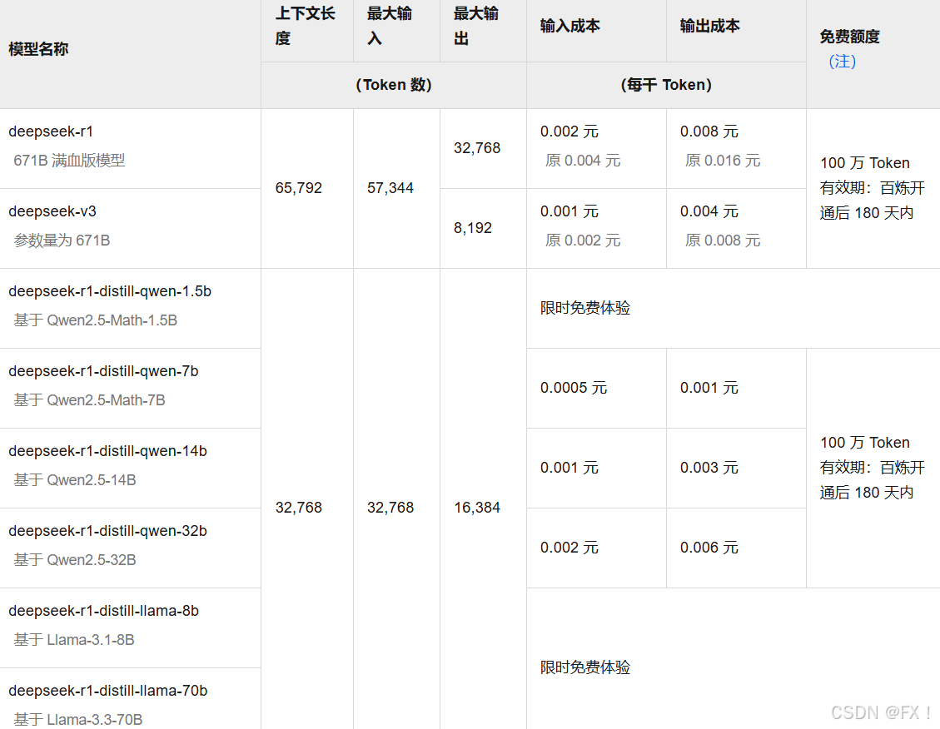
Task: Click the 原 0.004 元 original price
Action: 583,161
